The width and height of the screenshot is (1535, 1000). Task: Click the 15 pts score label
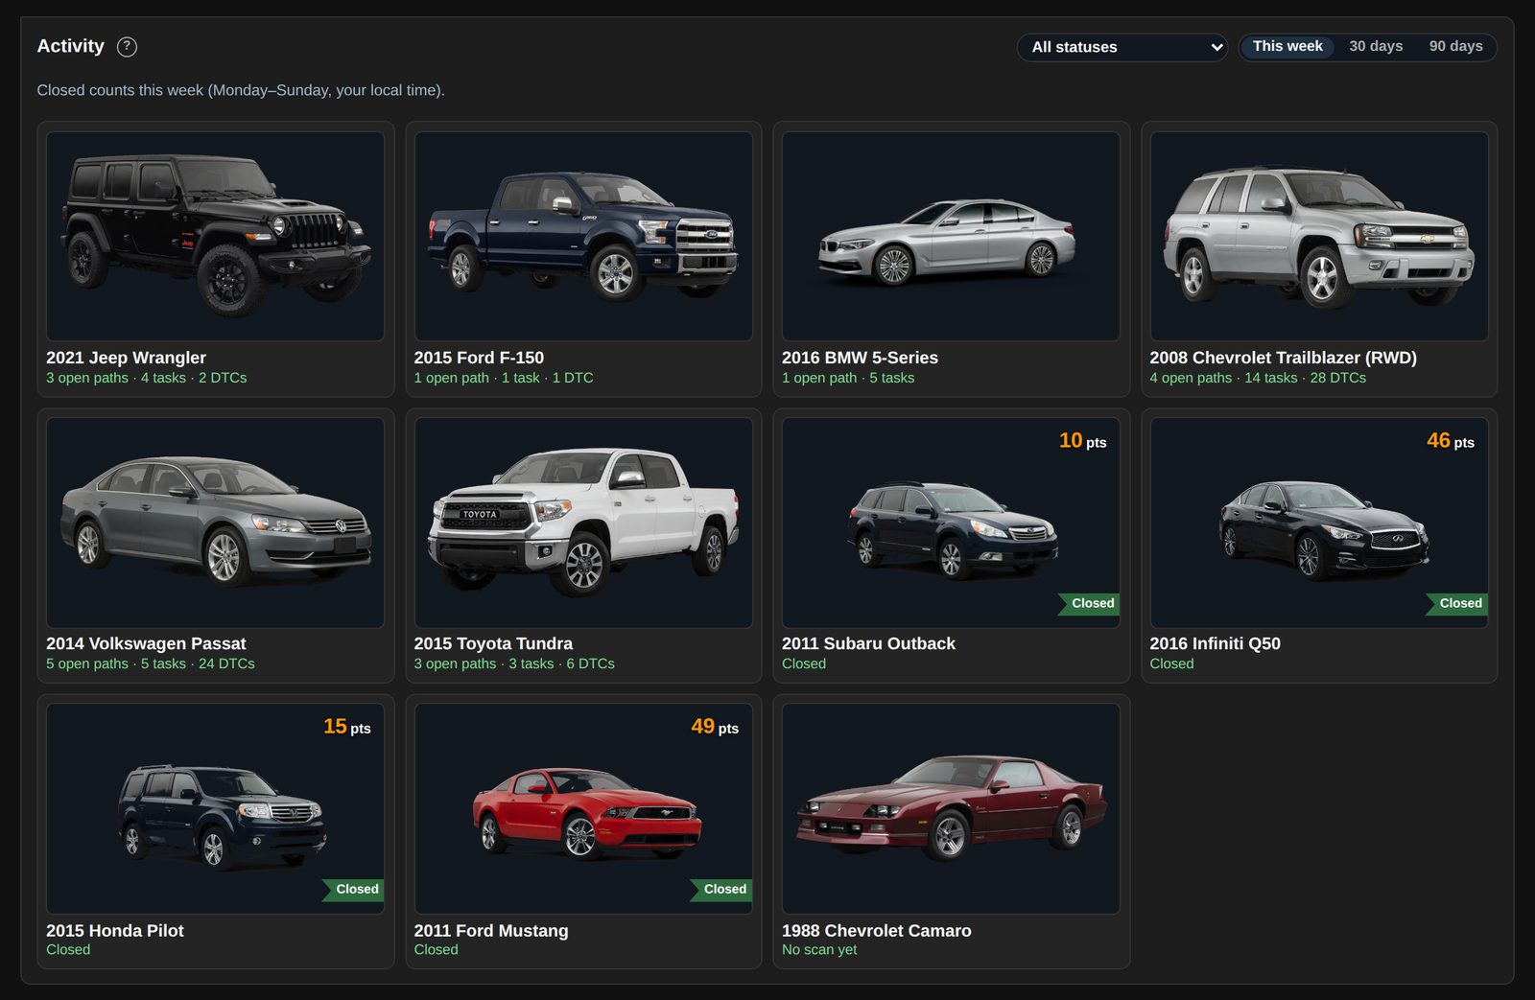[x=347, y=727]
